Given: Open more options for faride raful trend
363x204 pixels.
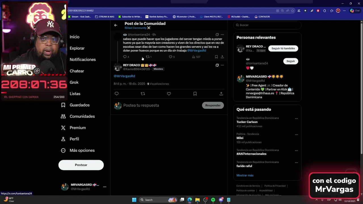Looking at the screenshot, I should [x=296, y=163].
